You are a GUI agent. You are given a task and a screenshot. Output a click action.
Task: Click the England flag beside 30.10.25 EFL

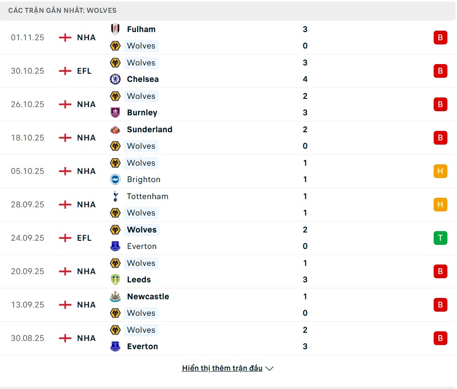(x=65, y=71)
